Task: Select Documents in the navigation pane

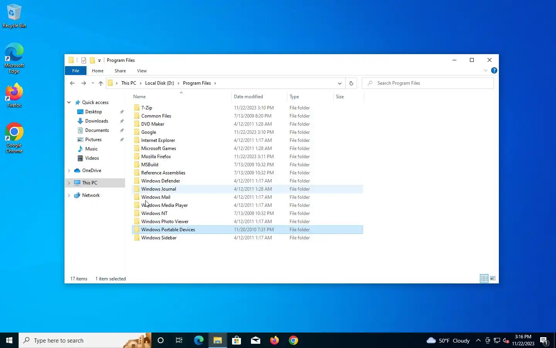Action: [x=97, y=130]
